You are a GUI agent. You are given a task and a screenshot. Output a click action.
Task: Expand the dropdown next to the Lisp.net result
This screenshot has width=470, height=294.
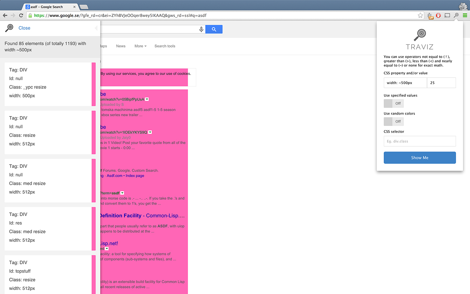tap(106, 248)
